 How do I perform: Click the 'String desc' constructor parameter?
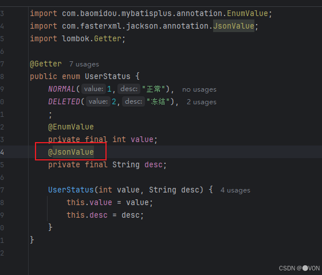tap(174, 190)
